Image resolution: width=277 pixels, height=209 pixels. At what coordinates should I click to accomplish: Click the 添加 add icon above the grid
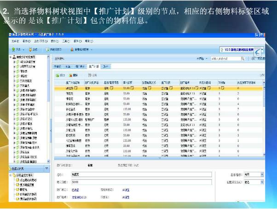coord(58,75)
